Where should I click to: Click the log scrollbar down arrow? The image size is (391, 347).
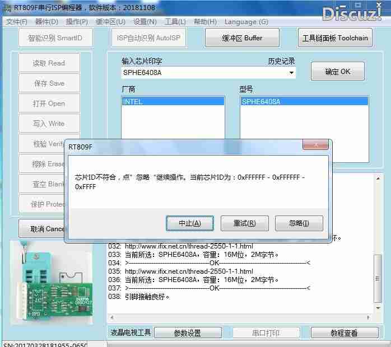tap(378, 308)
